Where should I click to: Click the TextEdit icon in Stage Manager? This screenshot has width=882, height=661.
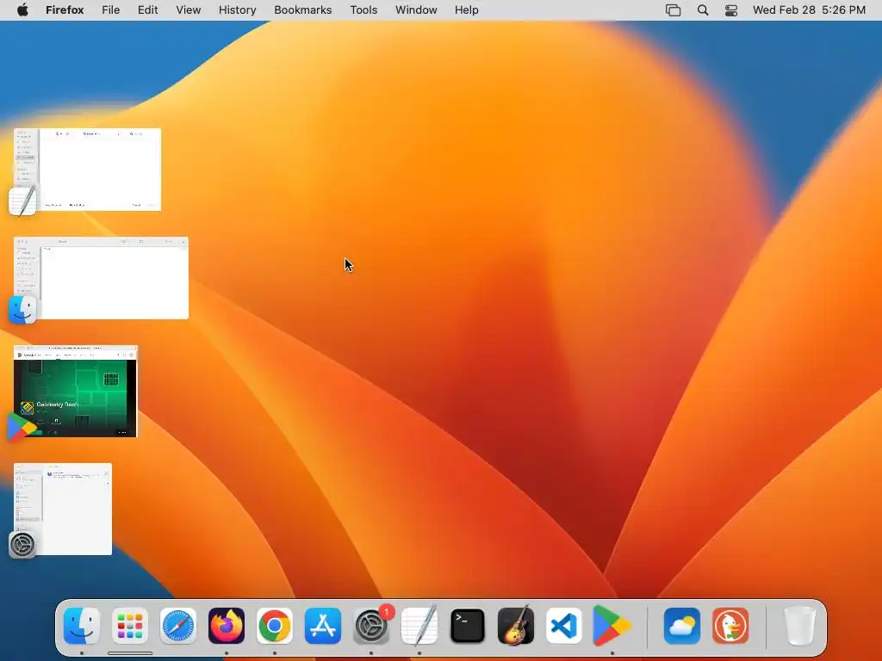click(x=22, y=201)
